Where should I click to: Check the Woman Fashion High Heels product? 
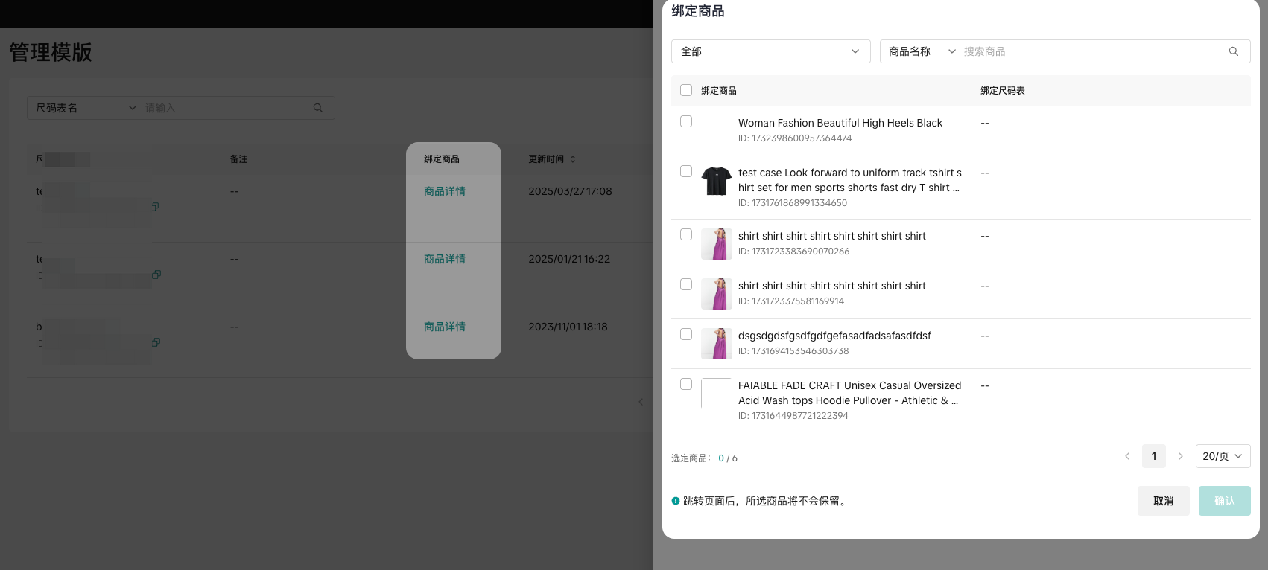[x=686, y=121]
